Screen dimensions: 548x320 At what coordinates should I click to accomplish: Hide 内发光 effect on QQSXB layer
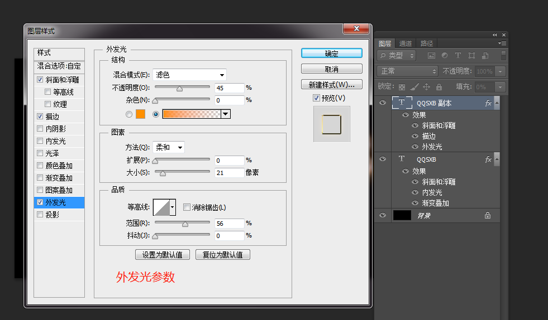click(x=415, y=192)
